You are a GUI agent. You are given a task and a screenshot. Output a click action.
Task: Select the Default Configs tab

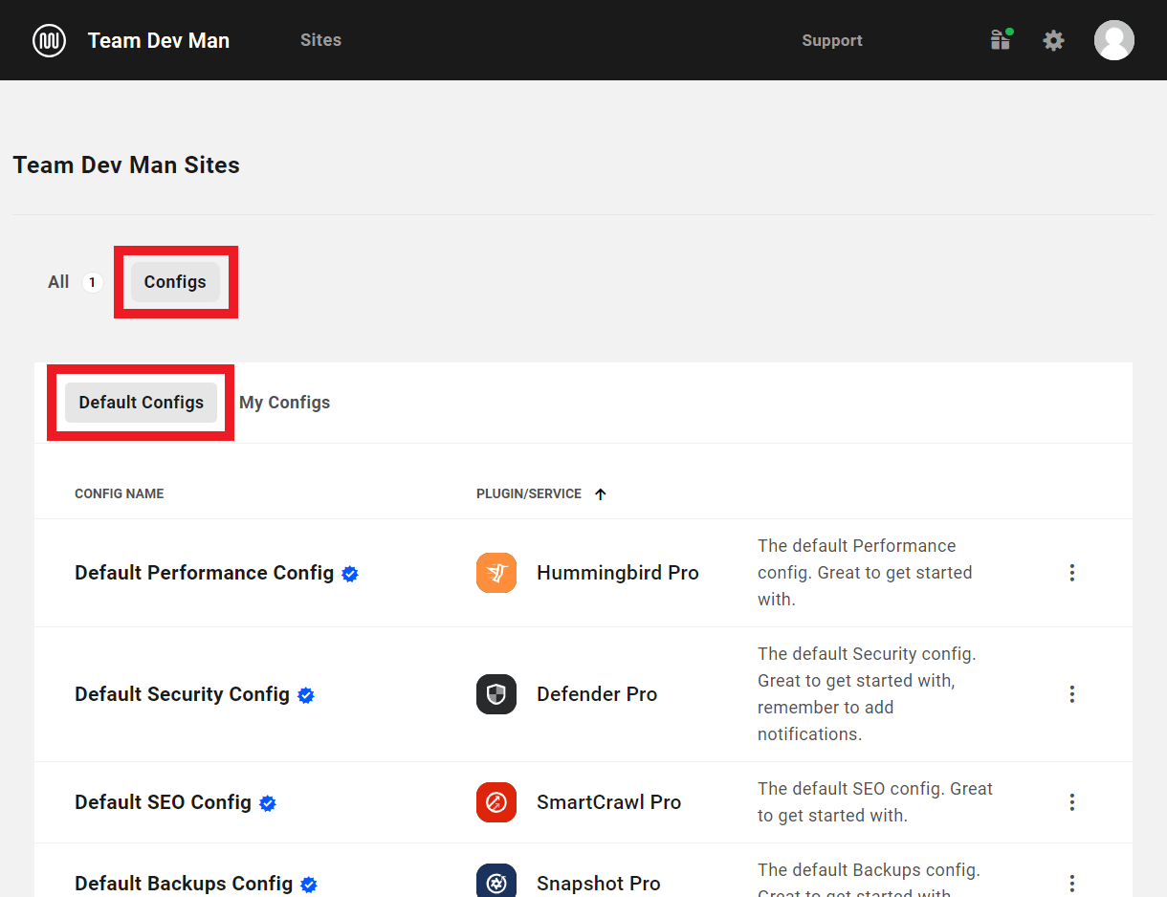pyautogui.click(x=142, y=403)
